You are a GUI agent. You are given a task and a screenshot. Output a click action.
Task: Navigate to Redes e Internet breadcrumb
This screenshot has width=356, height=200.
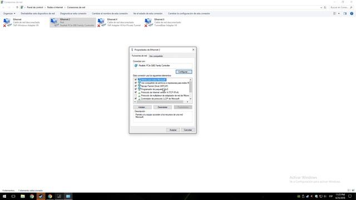point(55,7)
